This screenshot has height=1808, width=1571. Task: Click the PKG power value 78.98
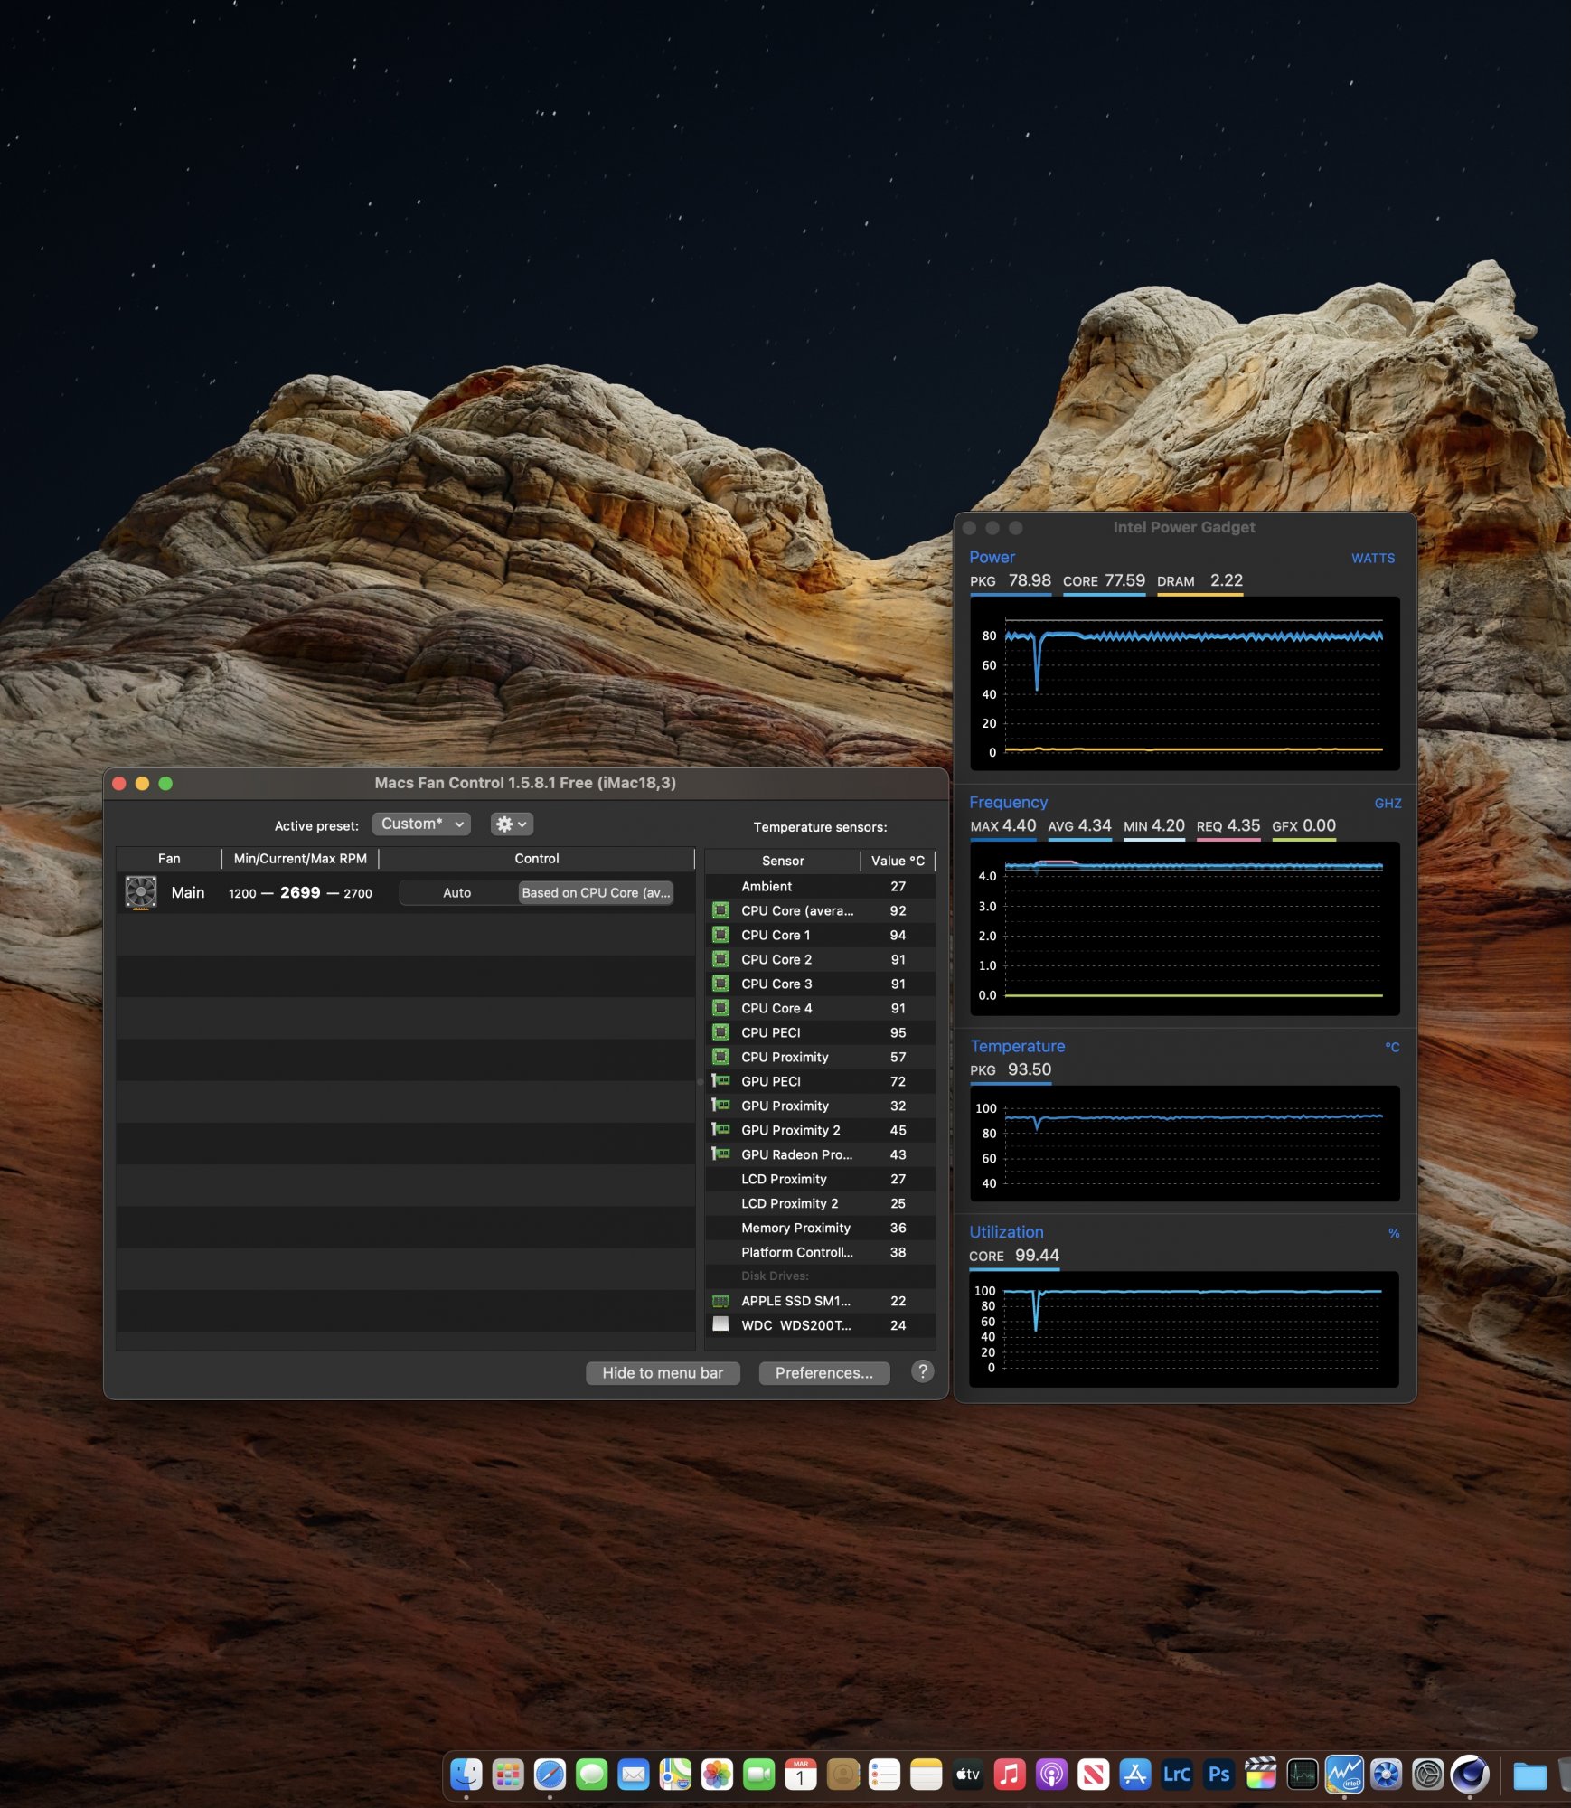pos(1030,580)
